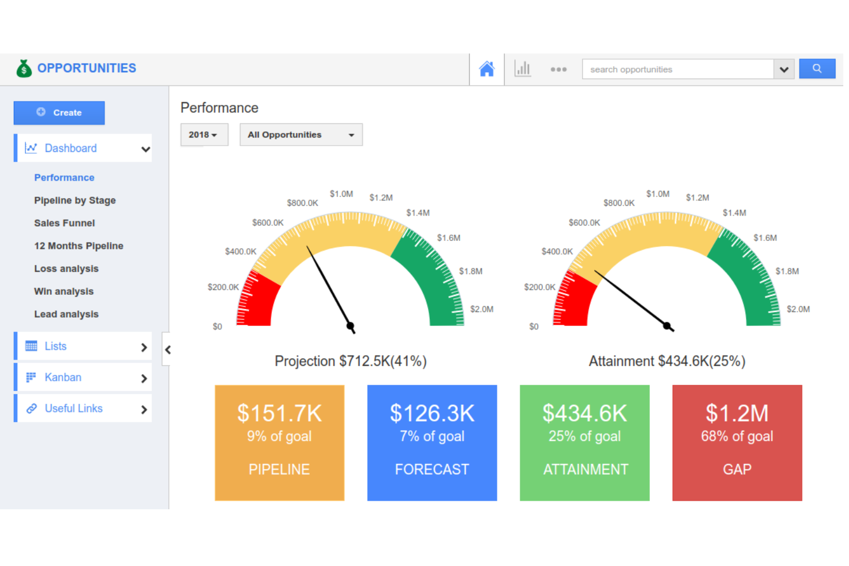Screen dimensions: 849x566
Task: Click the money bag Opportunities icon
Action: click(x=24, y=68)
